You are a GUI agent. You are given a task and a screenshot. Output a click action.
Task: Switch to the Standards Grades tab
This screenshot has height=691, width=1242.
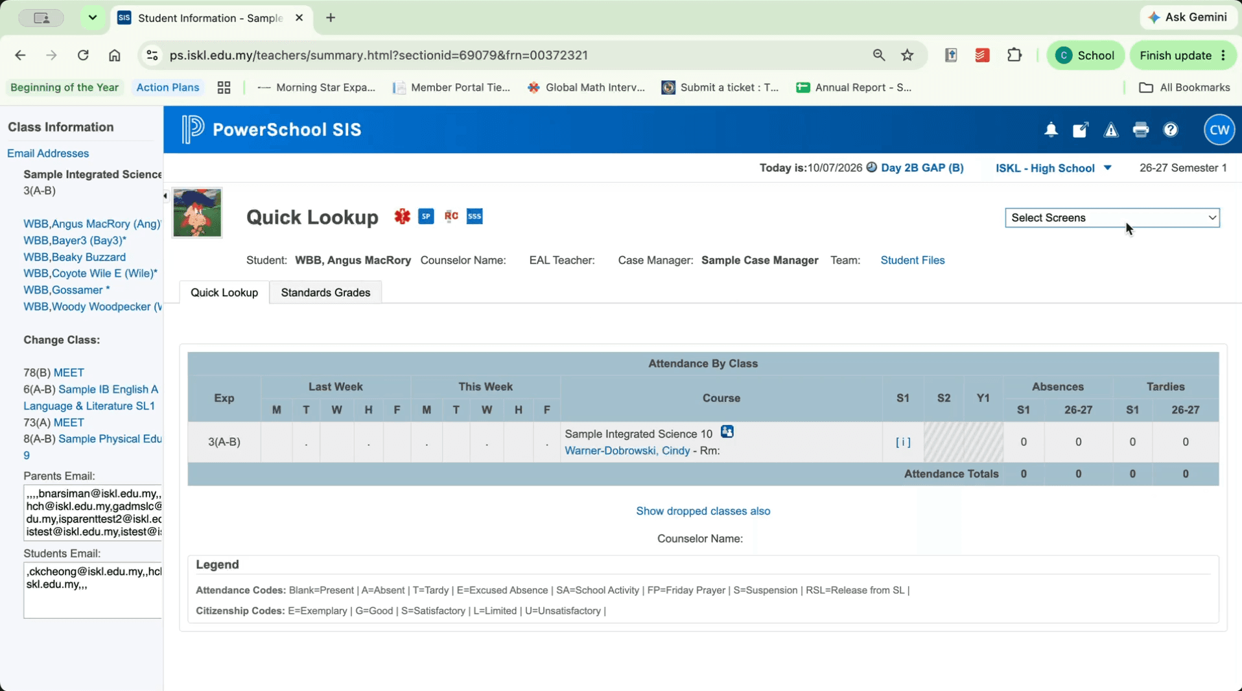[325, 292]
